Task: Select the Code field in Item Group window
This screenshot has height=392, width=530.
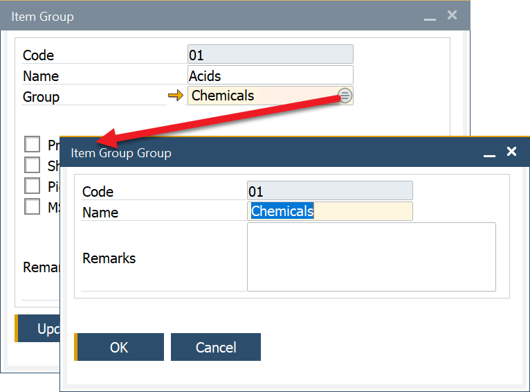Action: click(x=270, y=55)
